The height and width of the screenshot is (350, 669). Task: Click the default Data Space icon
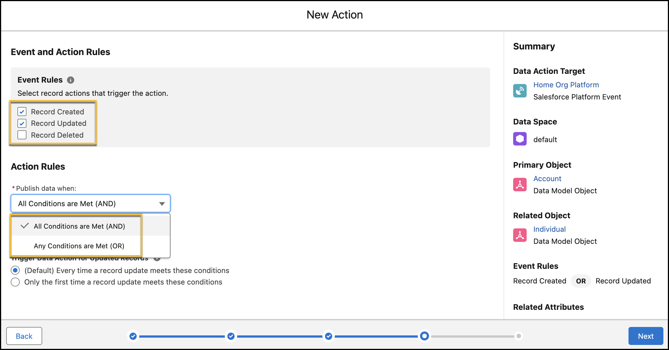pyautogui.click(x=520, y=139)
